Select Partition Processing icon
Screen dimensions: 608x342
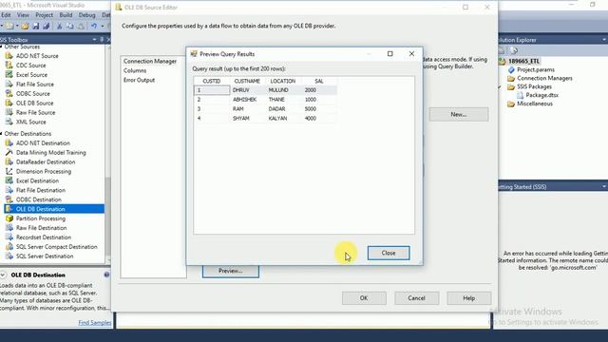pyautogui.click(x=9, y=218)
